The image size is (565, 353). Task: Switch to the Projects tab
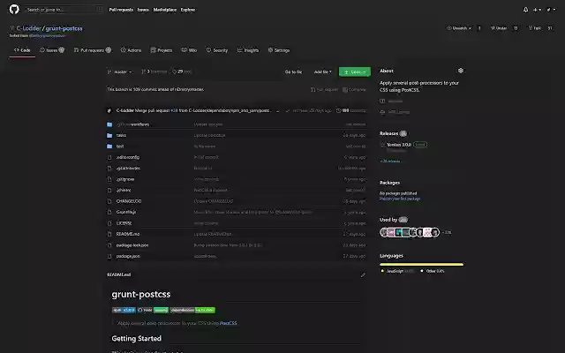pos(161,50)
